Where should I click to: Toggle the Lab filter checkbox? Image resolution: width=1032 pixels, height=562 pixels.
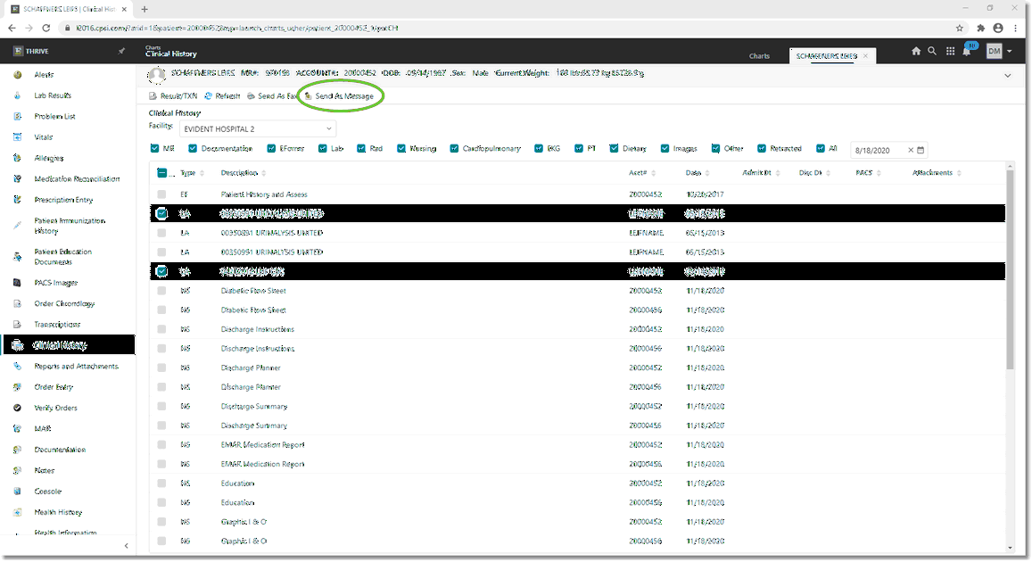point(323,149)
